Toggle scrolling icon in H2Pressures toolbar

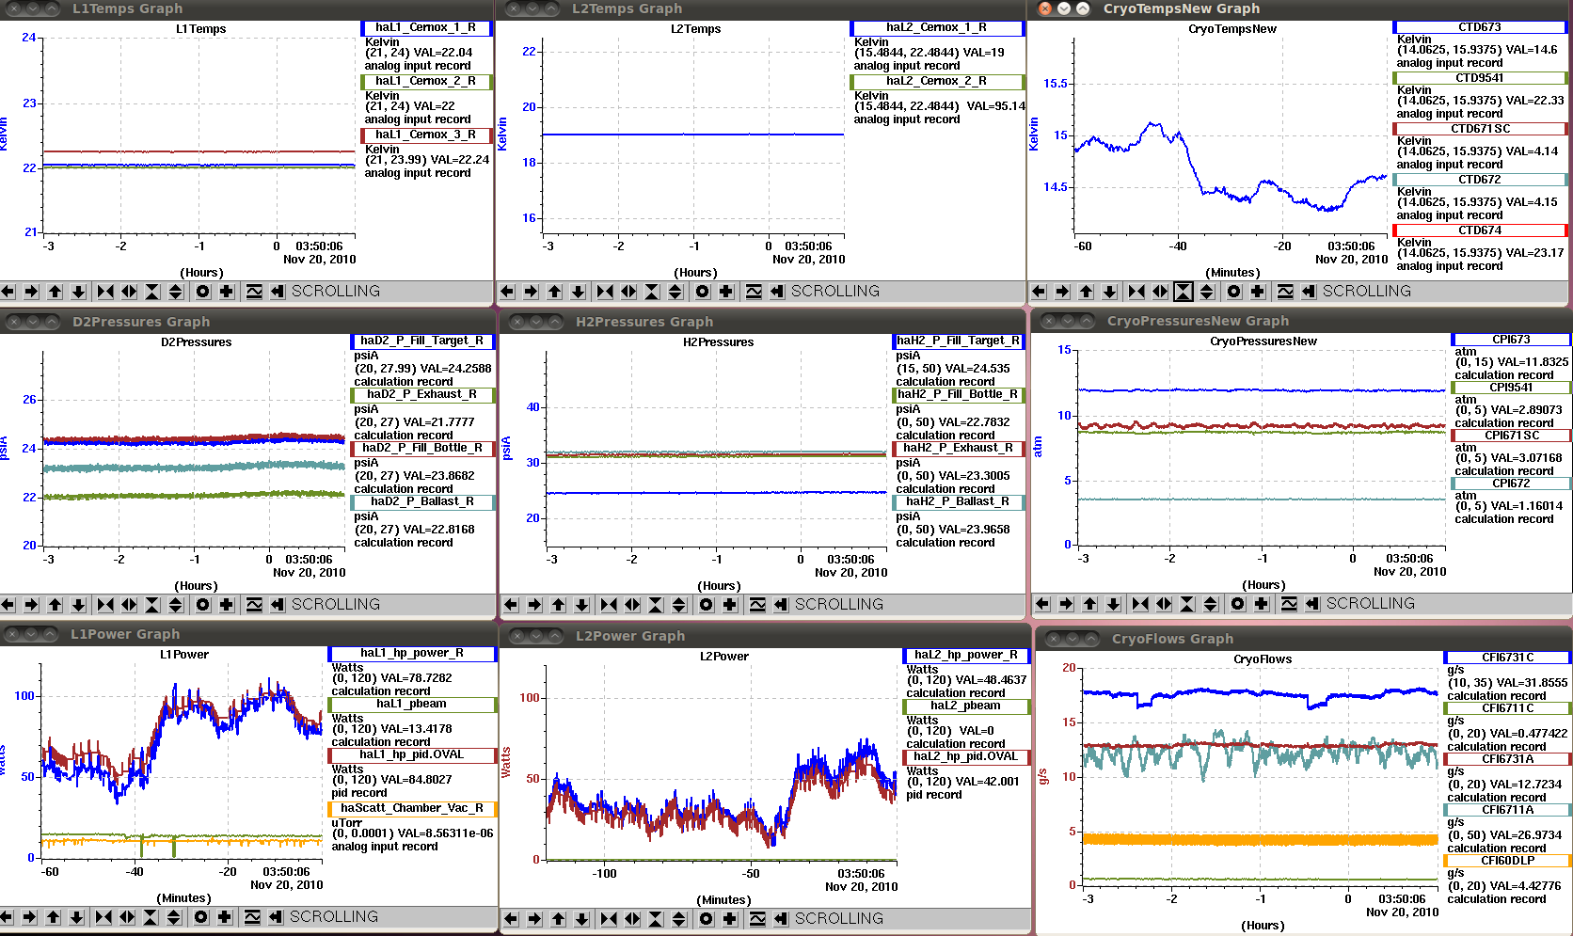coord(781,605)
